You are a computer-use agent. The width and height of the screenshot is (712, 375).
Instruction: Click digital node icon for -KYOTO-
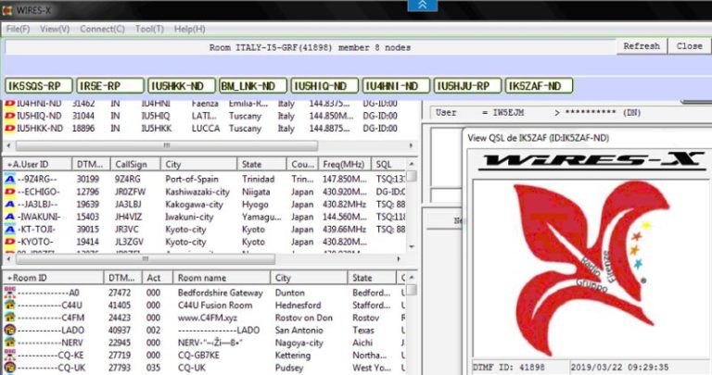pyautogui.click(x=9, y=243)
